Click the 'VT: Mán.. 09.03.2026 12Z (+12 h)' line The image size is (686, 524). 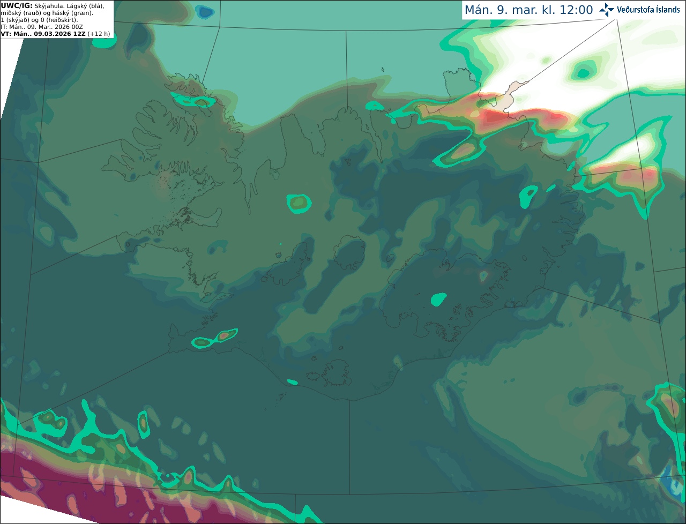55,34
